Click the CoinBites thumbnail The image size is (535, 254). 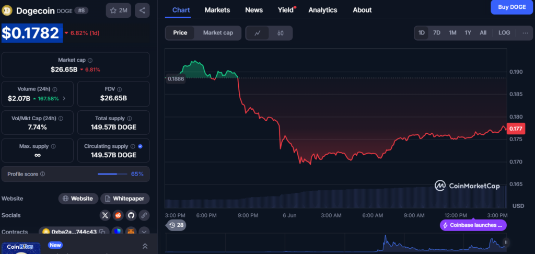21,248
